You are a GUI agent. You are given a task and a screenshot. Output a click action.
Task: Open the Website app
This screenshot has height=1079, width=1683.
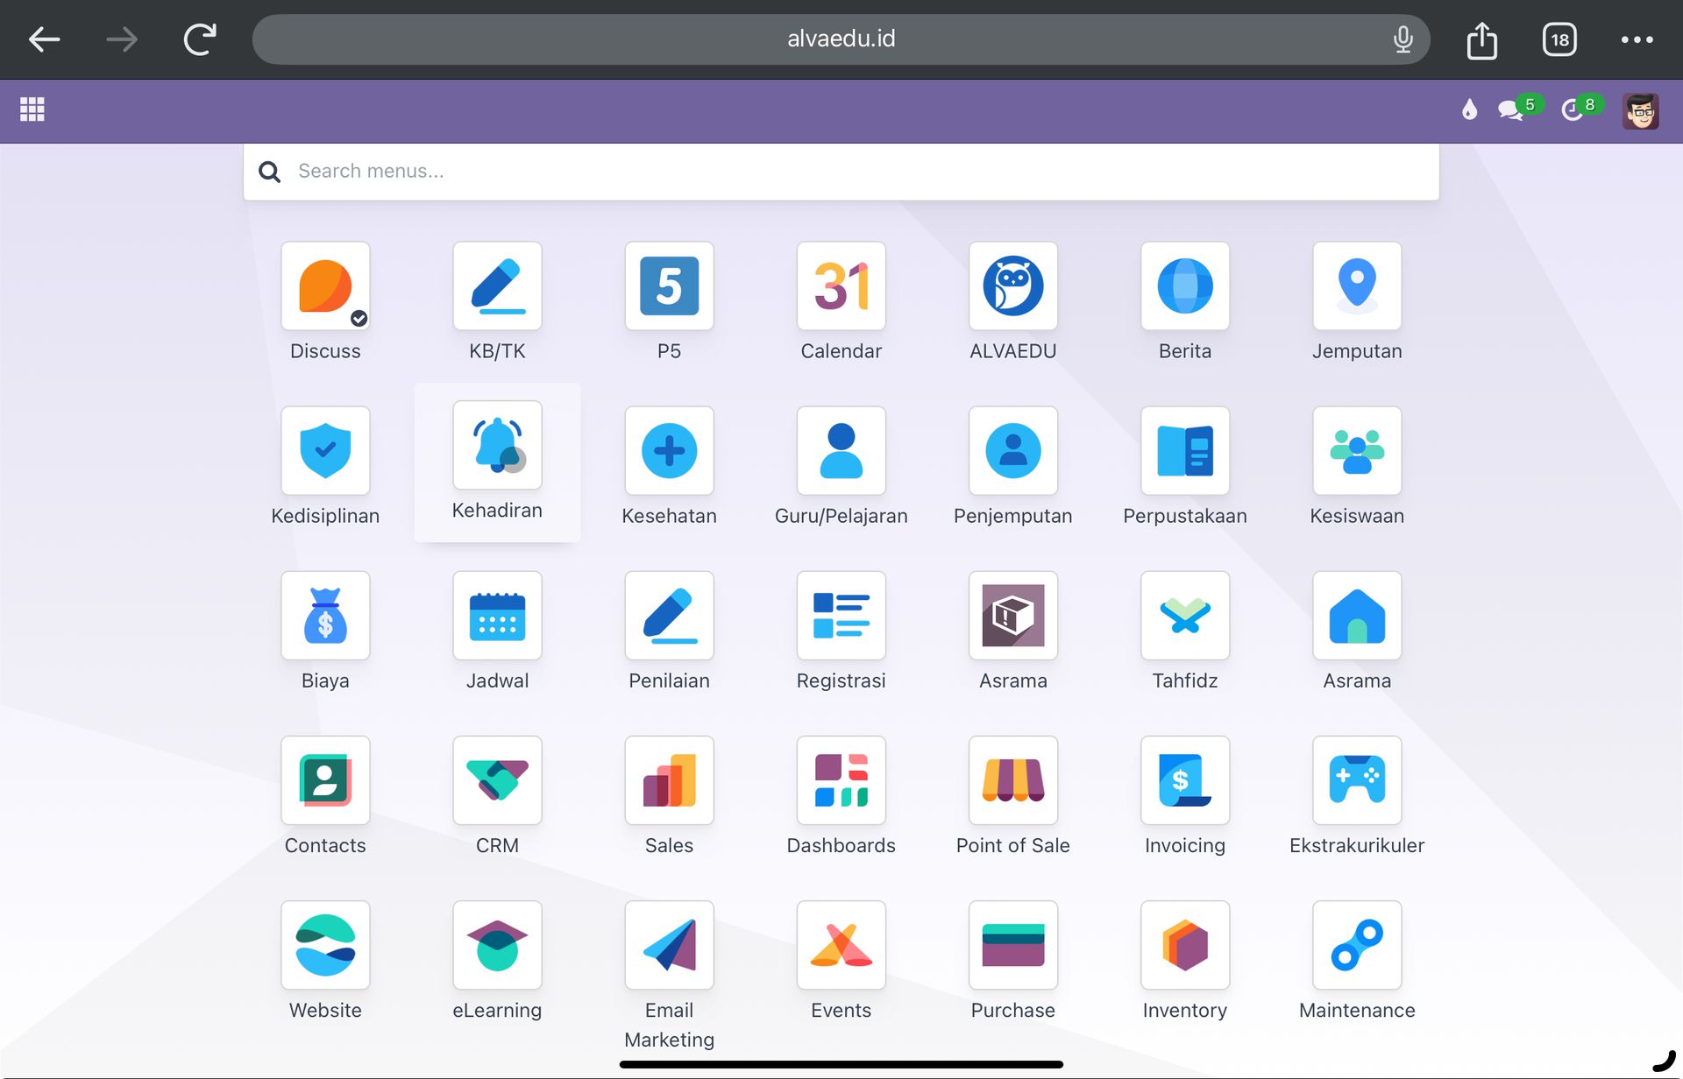point(325,945)
